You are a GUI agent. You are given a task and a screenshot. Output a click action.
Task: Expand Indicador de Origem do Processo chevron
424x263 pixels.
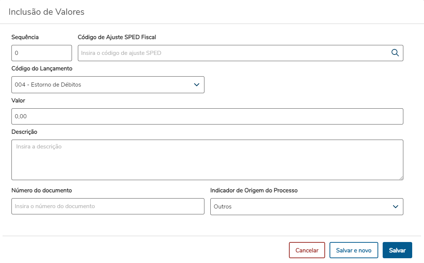pos(396,207)
